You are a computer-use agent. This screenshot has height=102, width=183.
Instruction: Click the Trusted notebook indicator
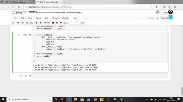151,18
